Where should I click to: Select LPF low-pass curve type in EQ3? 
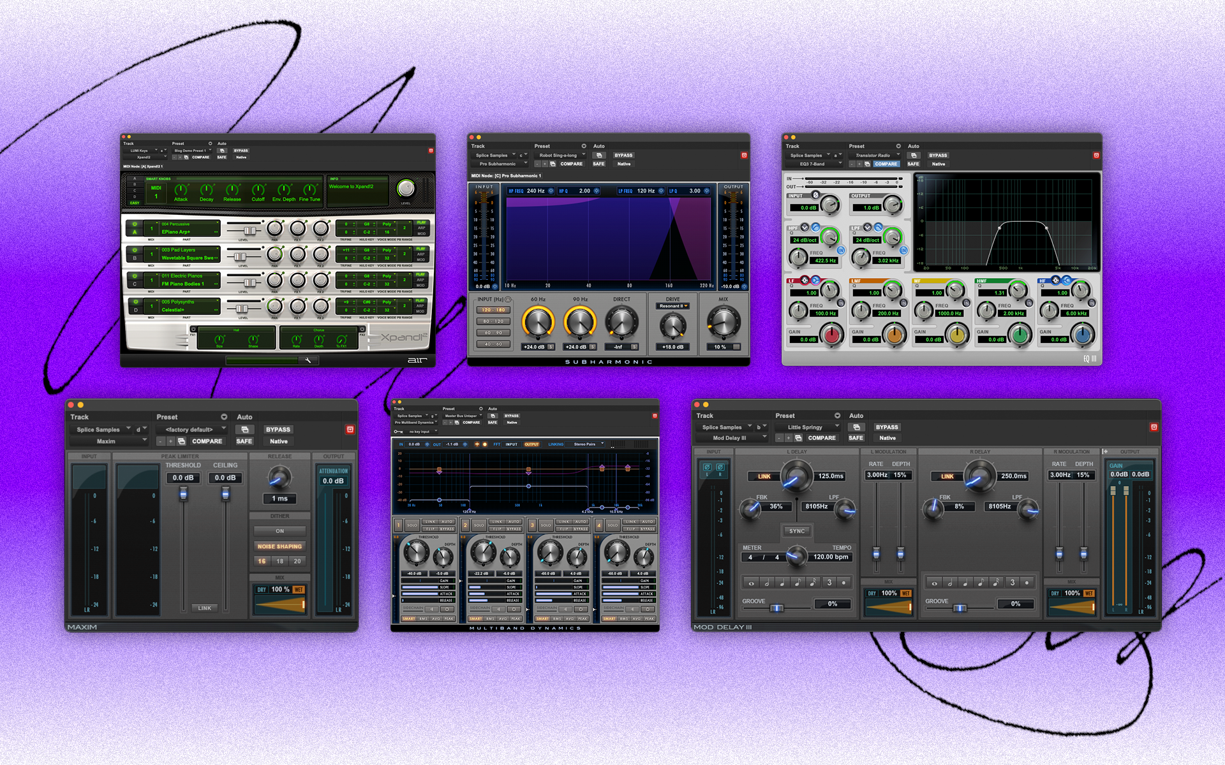[x=879, y=228]
